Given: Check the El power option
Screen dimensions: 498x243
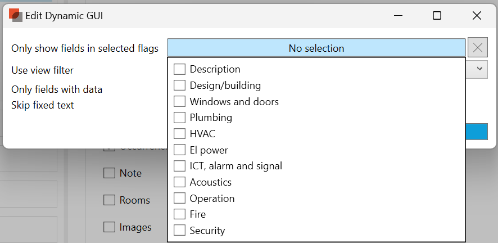Looking at the screenshot, I should click(x=179, y=150).
